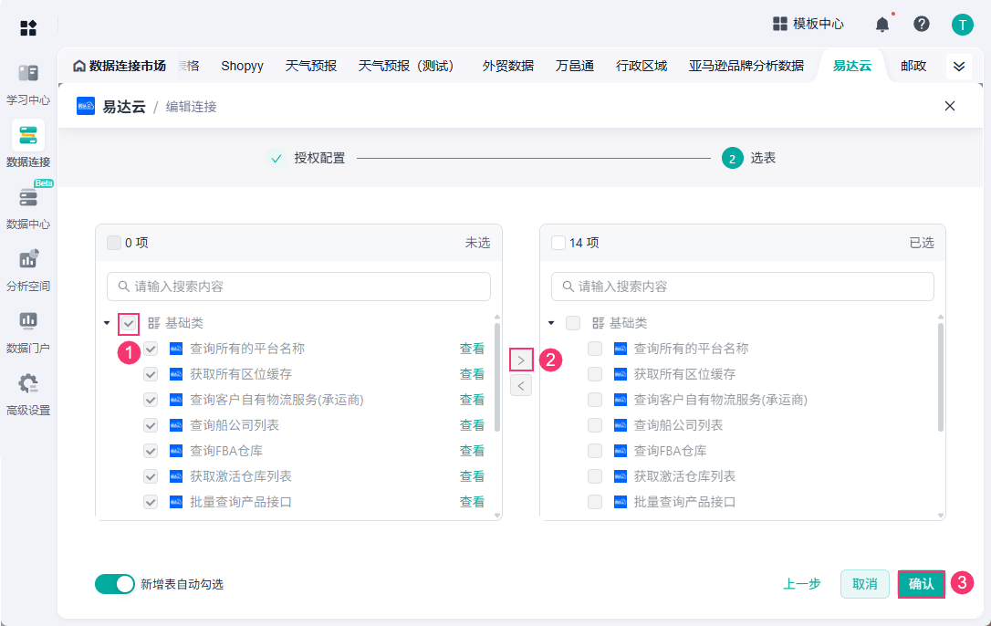Viewport: 991px width, 626px height.
Task: Switch to the 行政区域 tab
Action: point(642,66)
